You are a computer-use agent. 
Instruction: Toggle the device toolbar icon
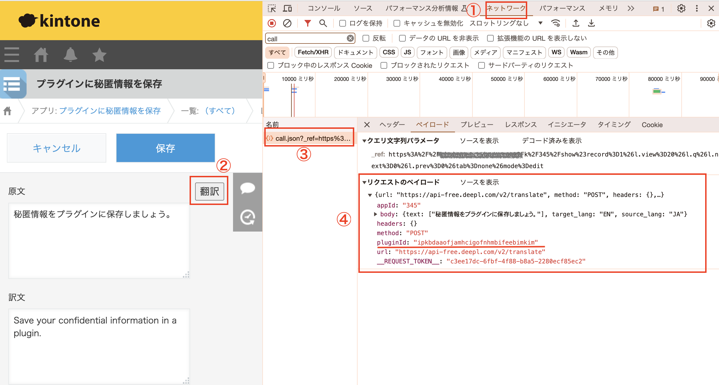[287, 8]
